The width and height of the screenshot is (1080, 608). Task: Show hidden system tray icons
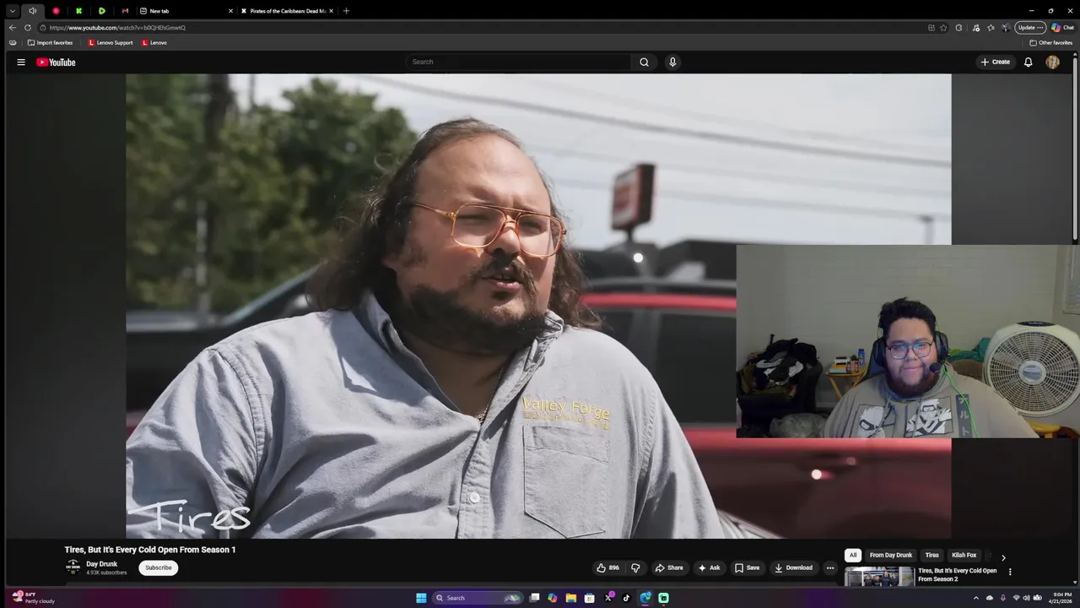tap(976, 598)
